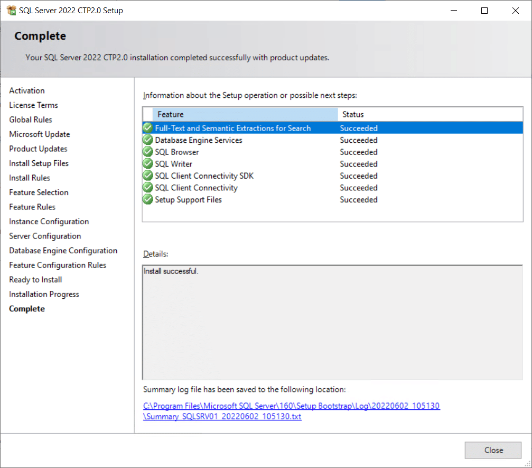Image resolution: width=532 pixels, height=468 pixels.
Task: Sort the list by the Feature column header
Action: point(245,114)
